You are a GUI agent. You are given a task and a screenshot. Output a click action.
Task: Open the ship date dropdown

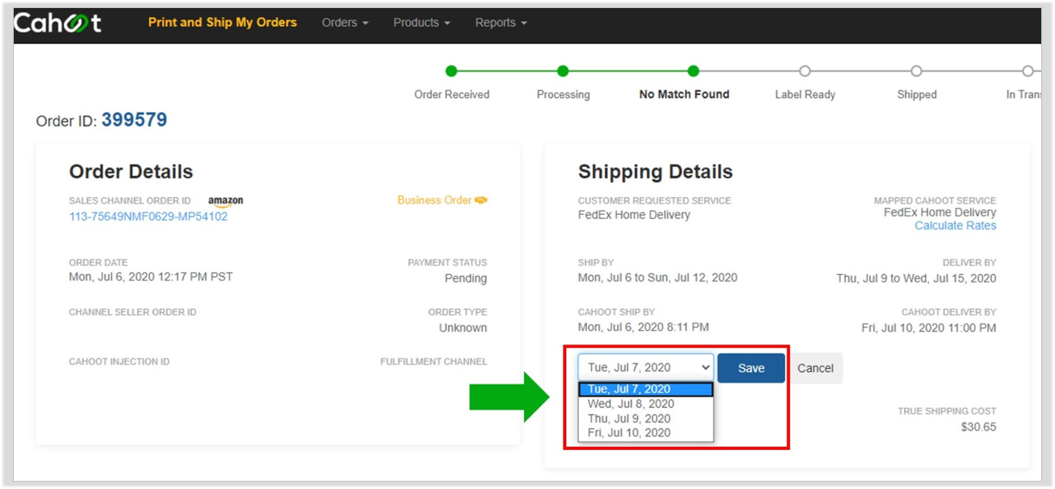(645, 367)
